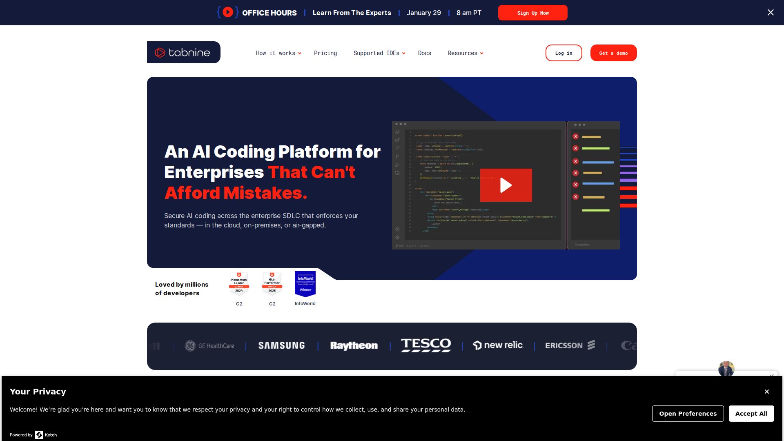The height and width of the screenshot is (441, 784).
Task: Click the InfoWorld Winner badge
Action: pyautogui.click(x=305, y=284)
